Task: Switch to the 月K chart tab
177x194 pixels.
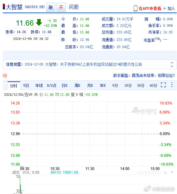Action: [x=90, y=85]
